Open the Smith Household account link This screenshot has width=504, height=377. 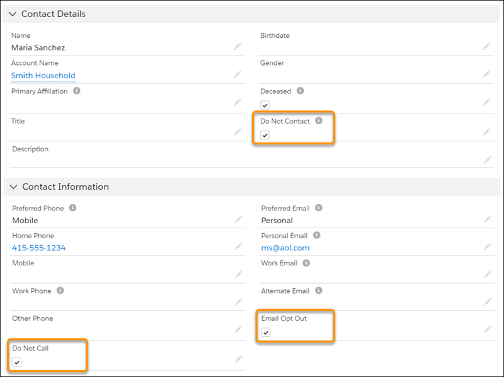click(43, 76)
